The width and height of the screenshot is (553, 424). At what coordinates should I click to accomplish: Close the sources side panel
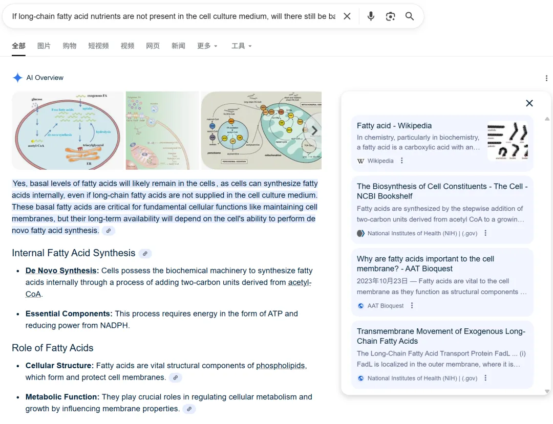(x=529, y=103)
